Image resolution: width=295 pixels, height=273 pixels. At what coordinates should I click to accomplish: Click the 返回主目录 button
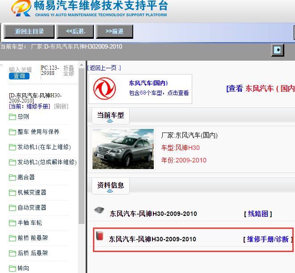tap(29, 31)
